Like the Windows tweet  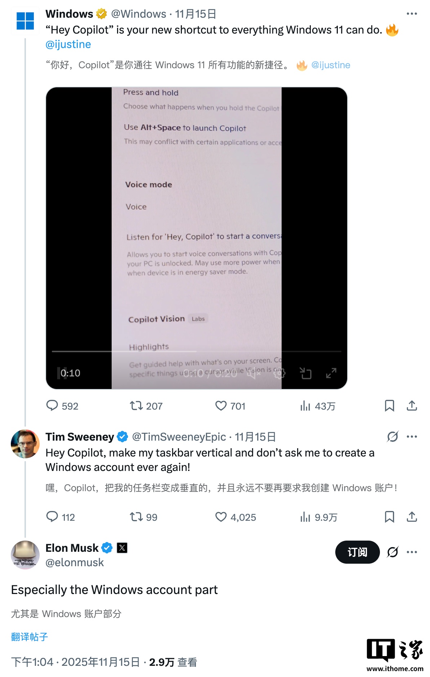click(x=221, y=406)
